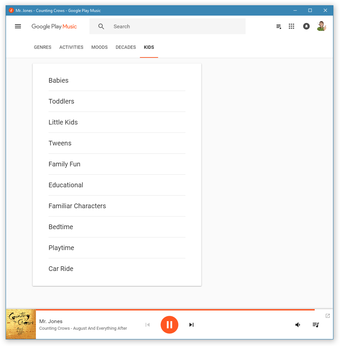Open the Bedtime kids category

61,227
